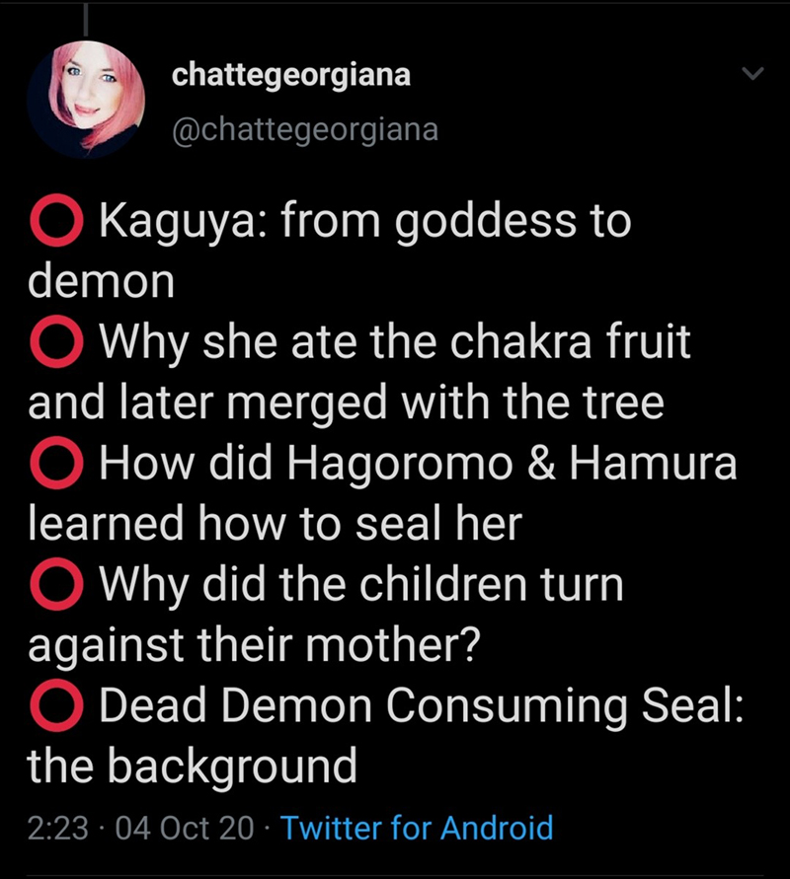
Task: Open the Twitter for Android source link
Action: (417, 827)
